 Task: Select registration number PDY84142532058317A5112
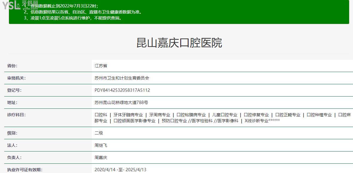point(122,90)
